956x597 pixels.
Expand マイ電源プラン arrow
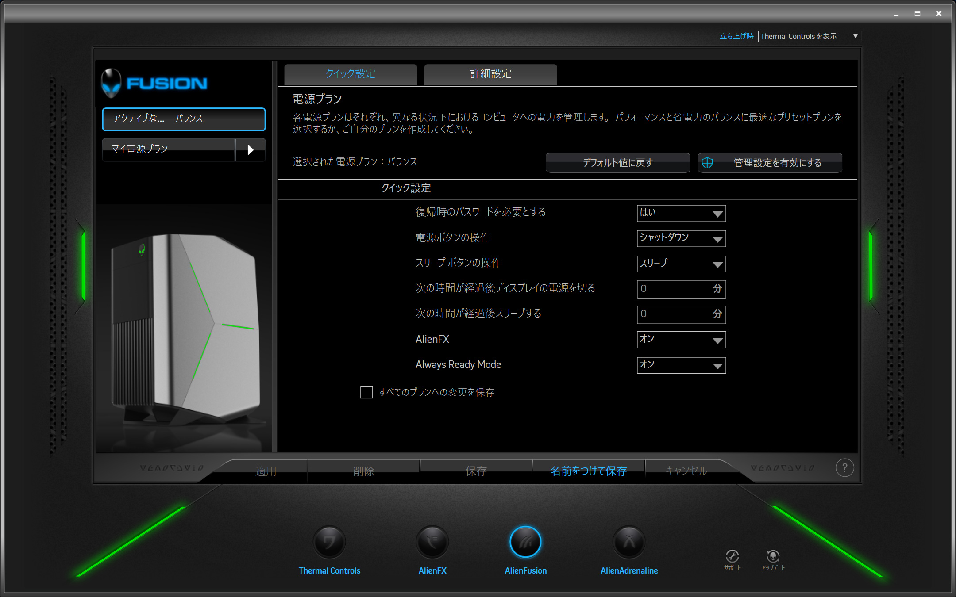251,150
